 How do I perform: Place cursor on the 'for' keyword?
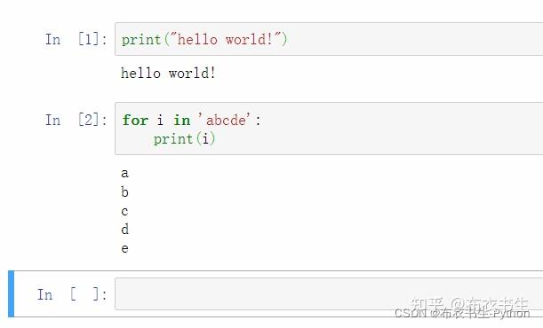click(x=135, y=121)
